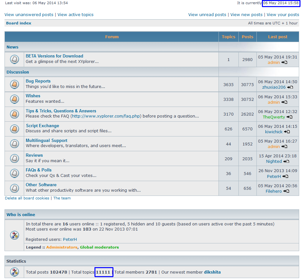Open the Tips & Tricks, Questions & Answers forum
304x280 pixels.
click(61, 111)
